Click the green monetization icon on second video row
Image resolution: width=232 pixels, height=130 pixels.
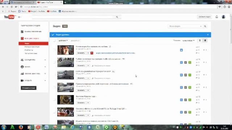click(x=190, y=62)
